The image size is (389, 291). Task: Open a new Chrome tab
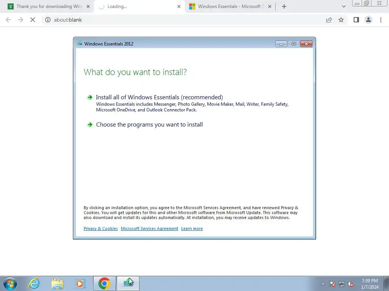click(x=284, y=6)
